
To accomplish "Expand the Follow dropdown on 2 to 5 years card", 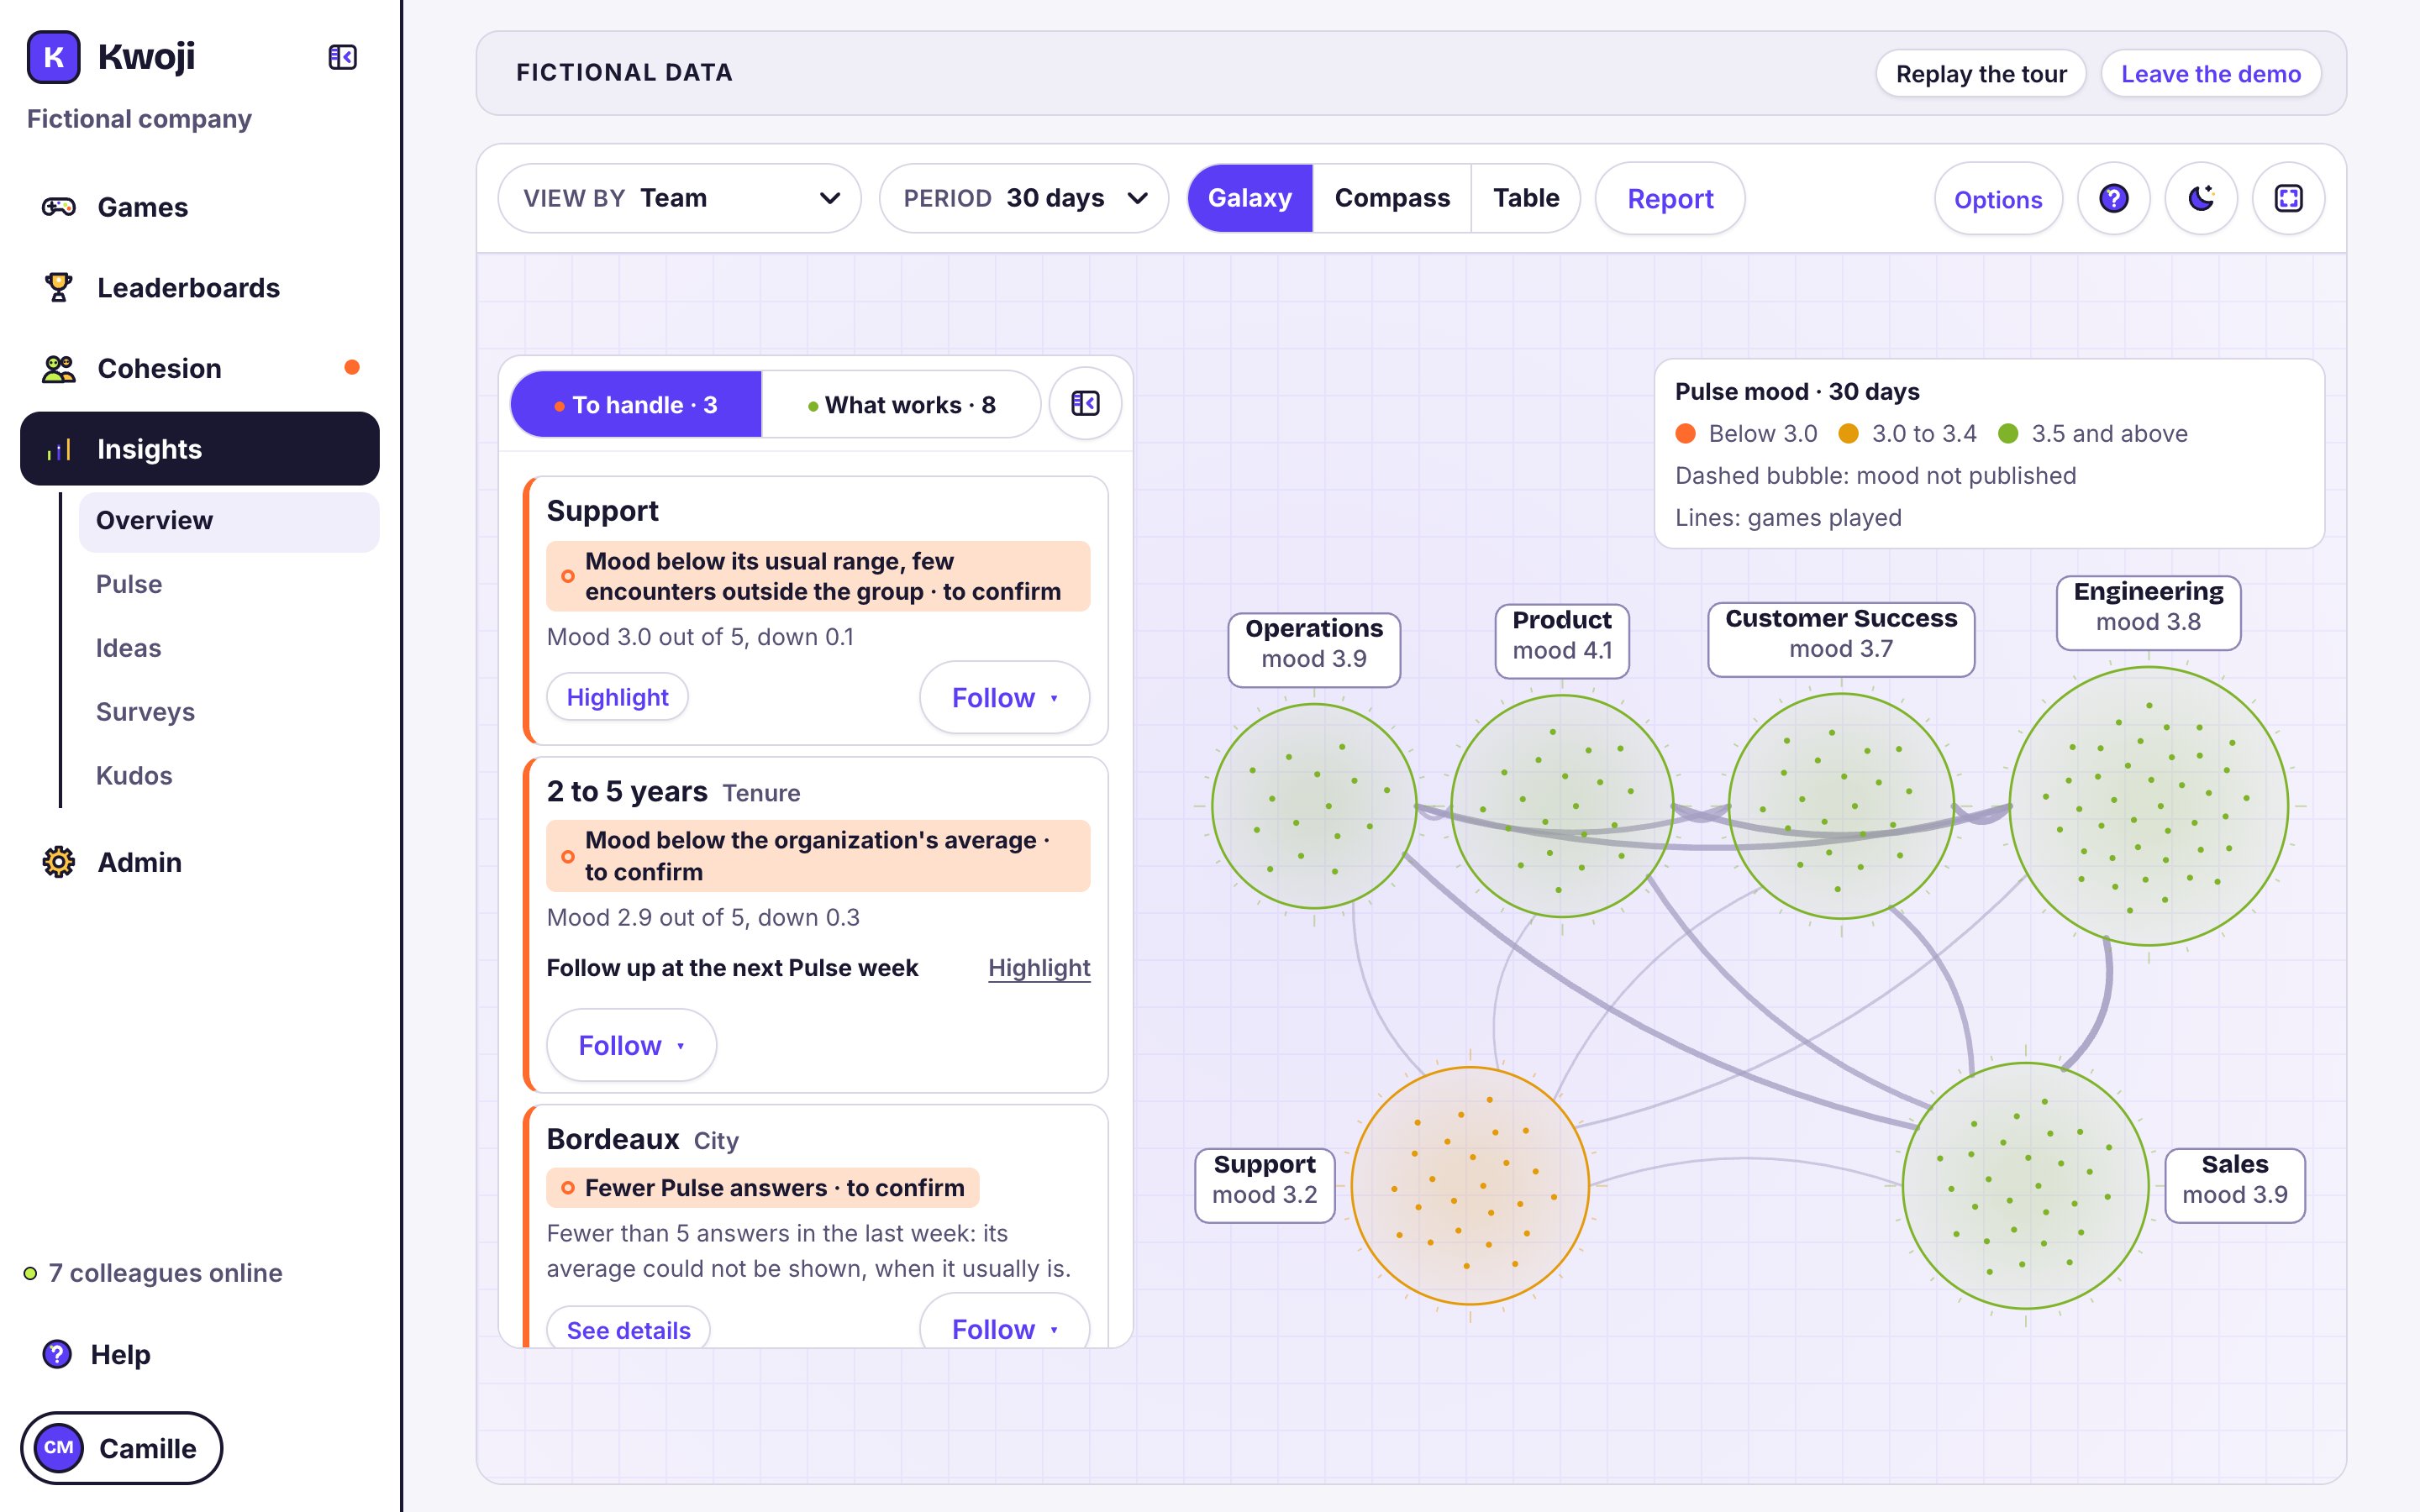I will (x=631, y=1045).
